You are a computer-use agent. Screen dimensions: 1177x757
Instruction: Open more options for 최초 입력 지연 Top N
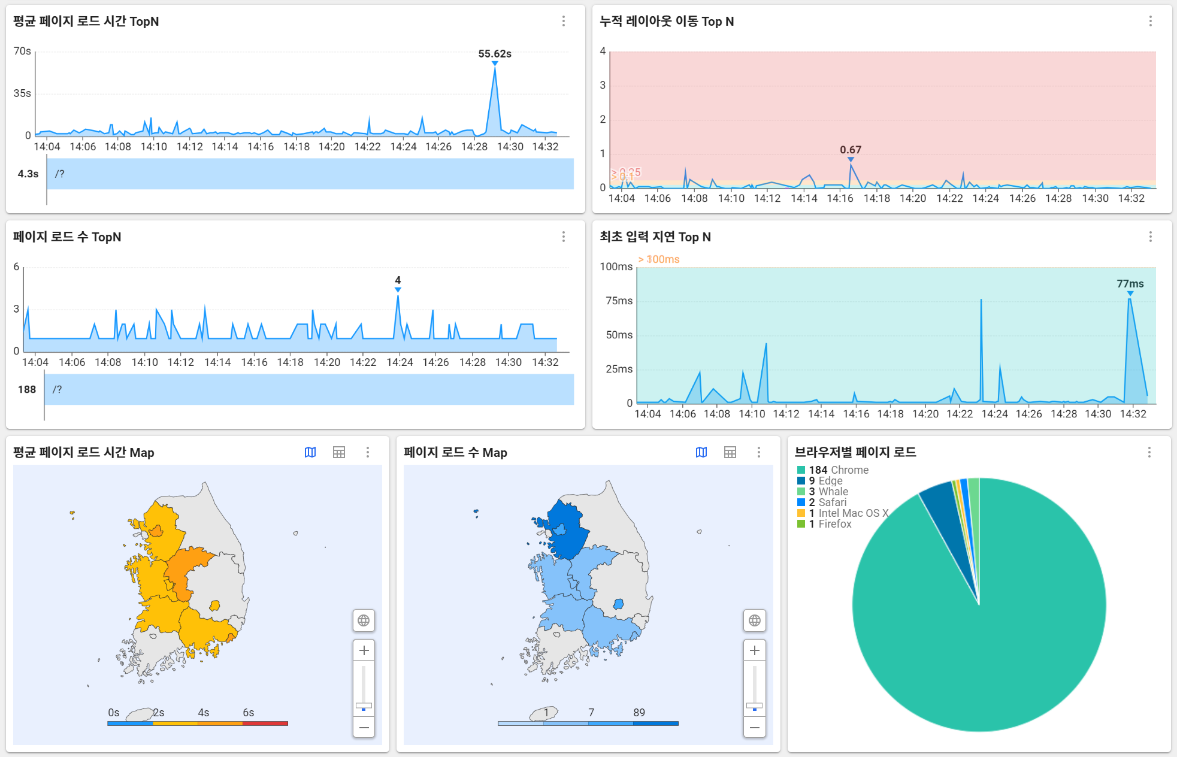1150,237
